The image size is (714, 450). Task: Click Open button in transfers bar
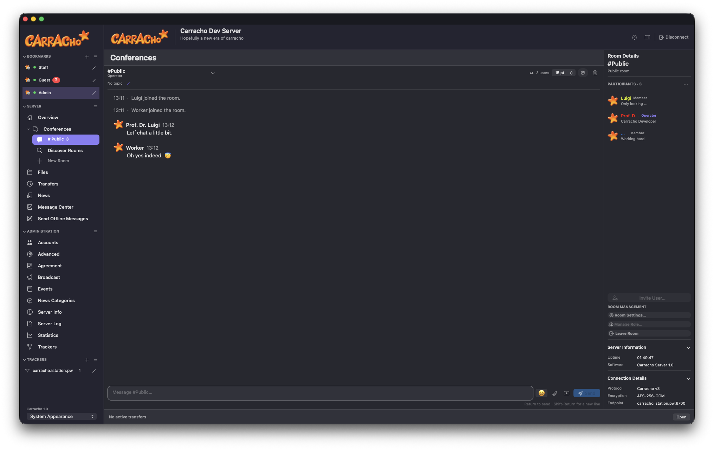[681, 417]
